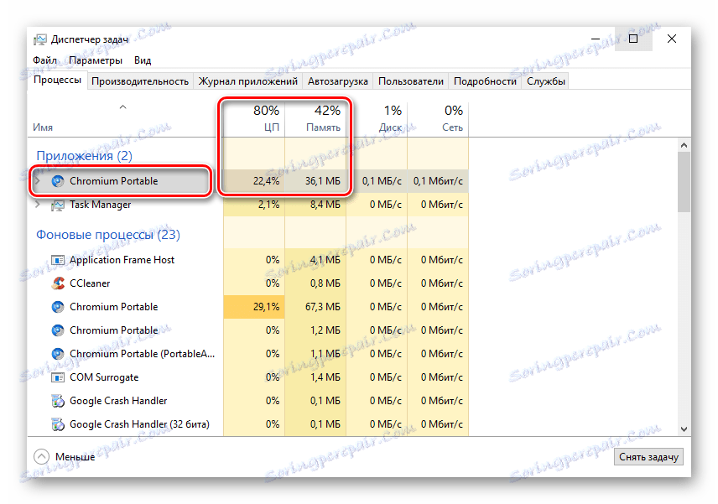Click the Task Manager process icon
Viewport: 718px width, 504px height.
tap(58, 205)
